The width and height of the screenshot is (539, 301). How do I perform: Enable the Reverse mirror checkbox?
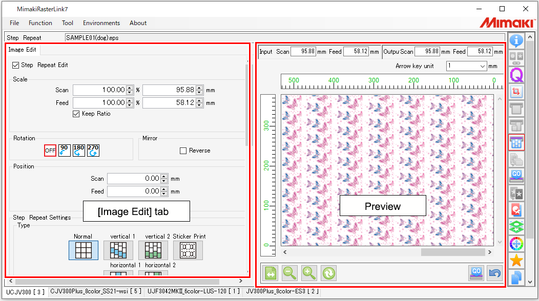click(183, 151)
